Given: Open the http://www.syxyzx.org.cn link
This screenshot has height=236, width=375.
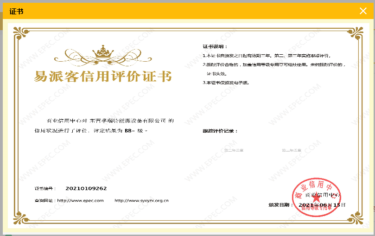Looking at the screenshot, I should (141, 201).
